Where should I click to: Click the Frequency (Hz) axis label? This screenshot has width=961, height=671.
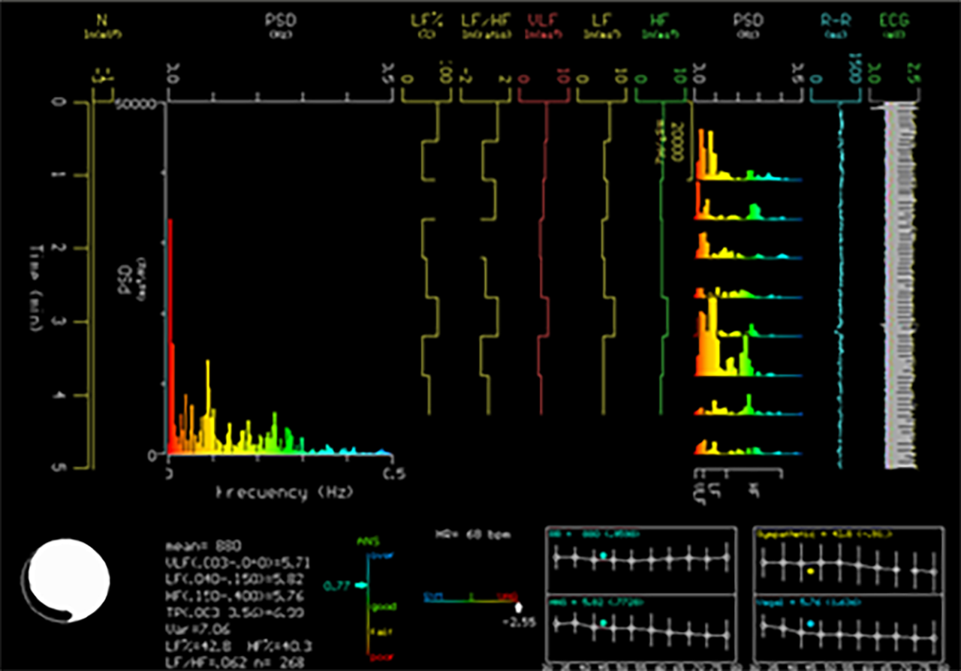click(284, 493)
